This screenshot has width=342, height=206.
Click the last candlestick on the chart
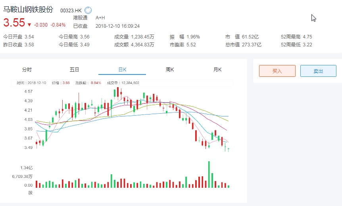229,149
